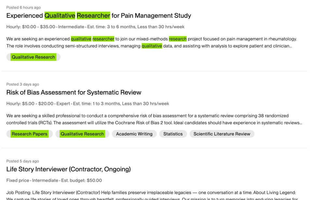This screenshot has height=200, width=333.
Task: Select the Research Papers skill tag
Action: (x=29, y=134)
